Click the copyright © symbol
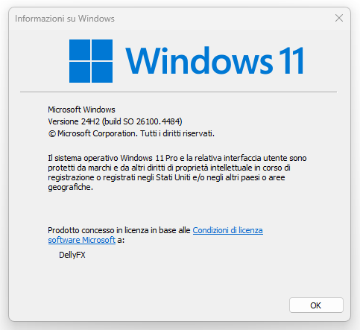This screenshot has height=330, width=360. 51,134
